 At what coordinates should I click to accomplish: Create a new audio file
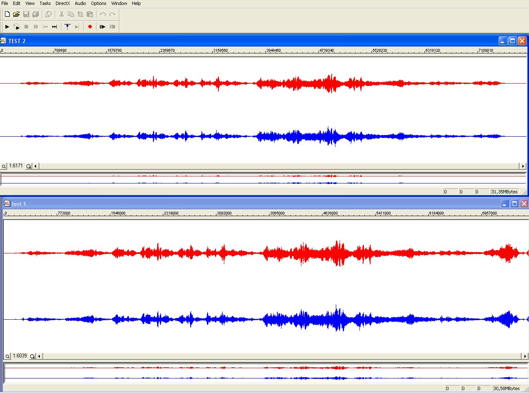(x=7, y=14)
